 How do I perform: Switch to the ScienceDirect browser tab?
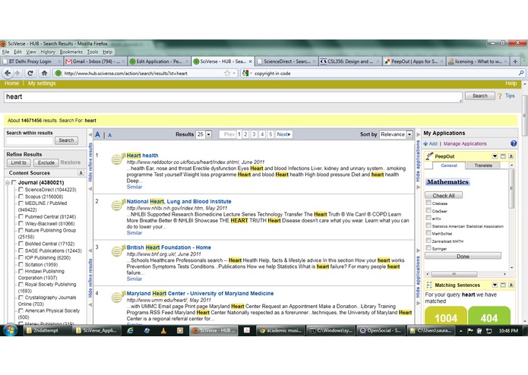tap(286, 61)
